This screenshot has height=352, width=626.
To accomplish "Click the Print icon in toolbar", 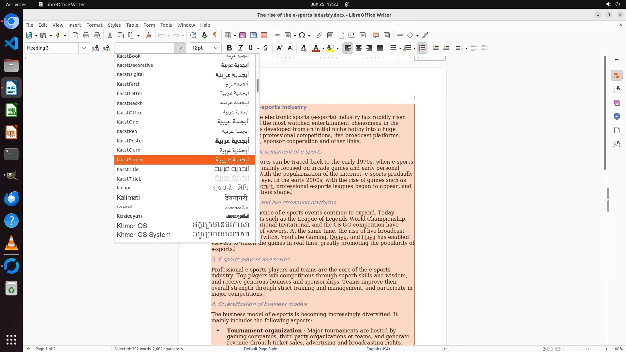I will tap(86, 35).
